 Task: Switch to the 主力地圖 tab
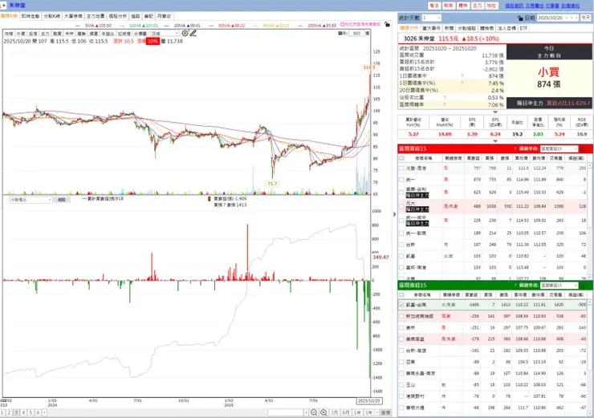coord(96,16)
